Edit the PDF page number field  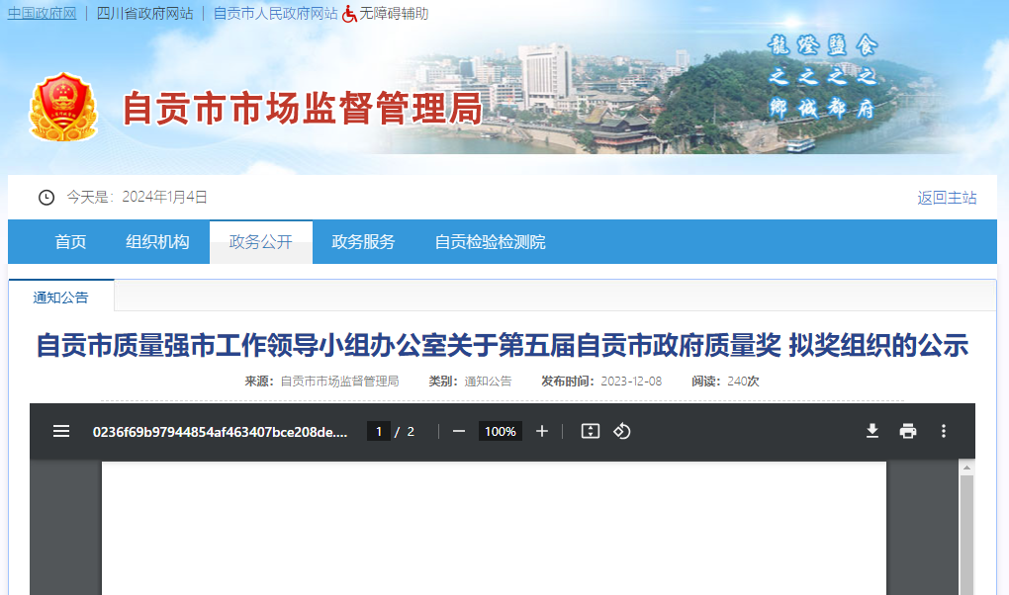pos(379,431)
